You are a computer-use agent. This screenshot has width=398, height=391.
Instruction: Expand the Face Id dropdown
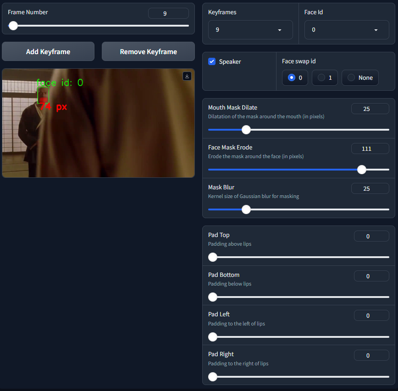pos(347,30)
